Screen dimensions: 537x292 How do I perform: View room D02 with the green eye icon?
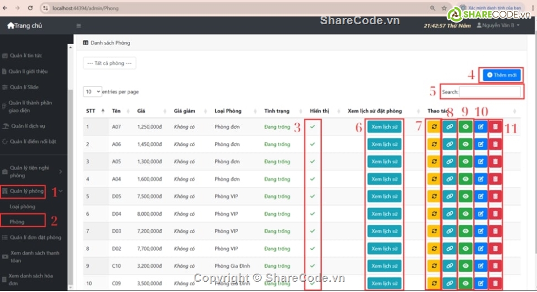pos(465,249)
